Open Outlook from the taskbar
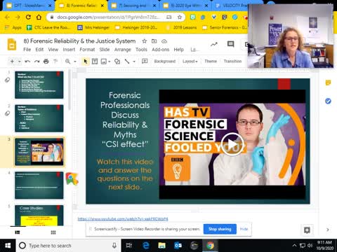This screenshot has width=337, height=252. point(178,246)
